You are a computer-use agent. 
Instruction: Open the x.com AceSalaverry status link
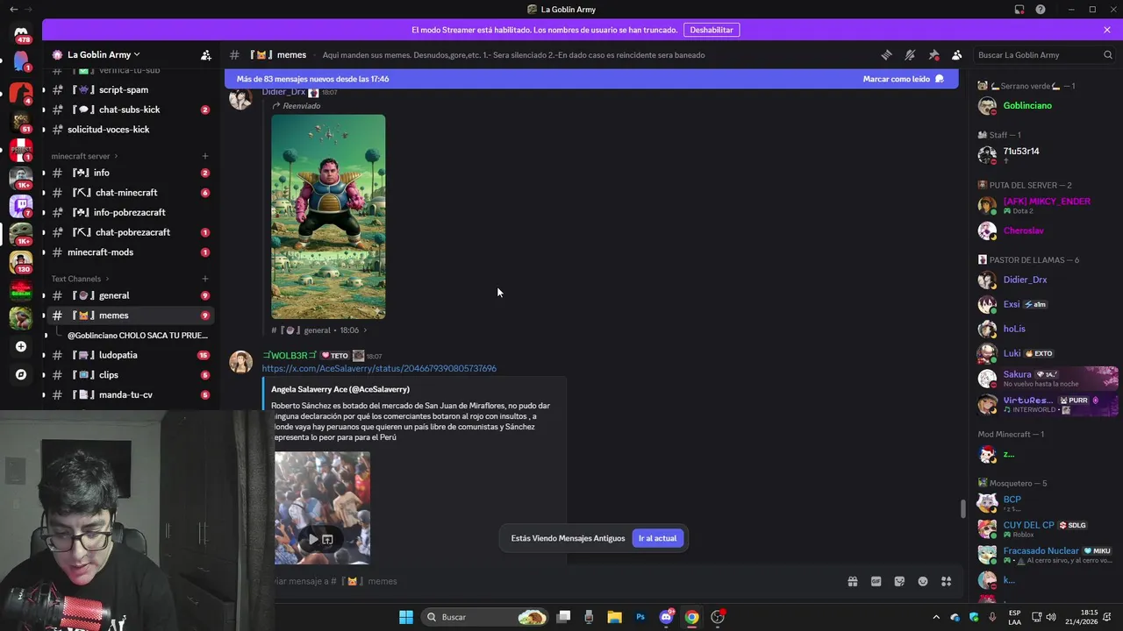click(379, 368)
